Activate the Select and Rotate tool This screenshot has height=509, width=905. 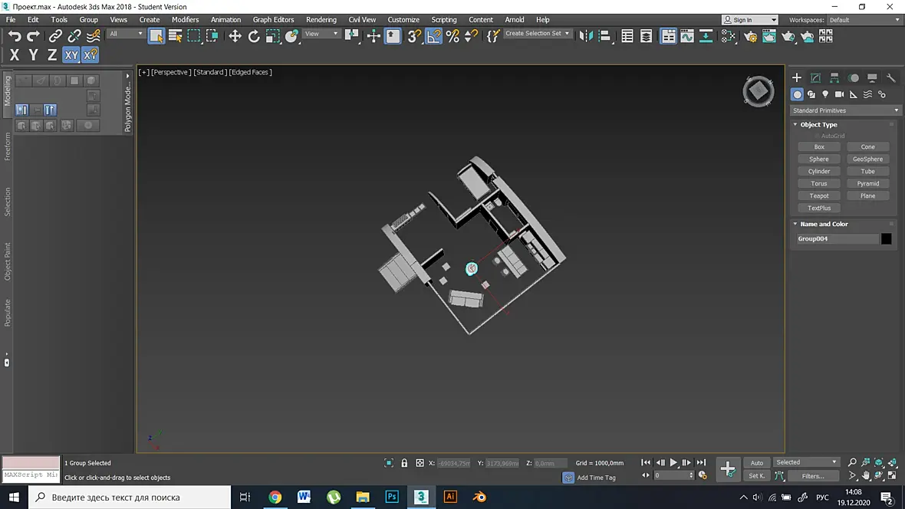[254, 36]
